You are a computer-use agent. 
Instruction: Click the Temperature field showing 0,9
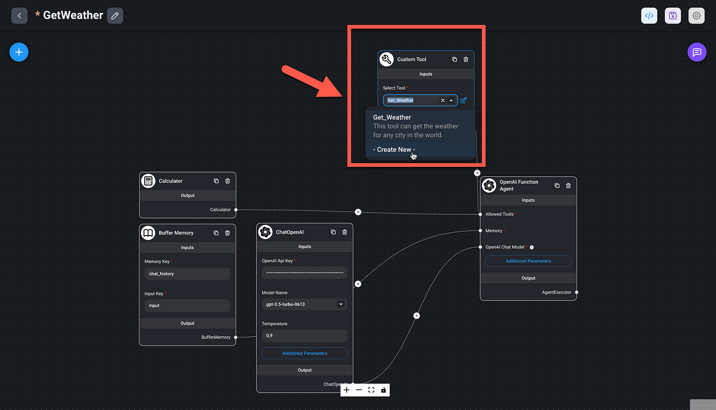304,336
